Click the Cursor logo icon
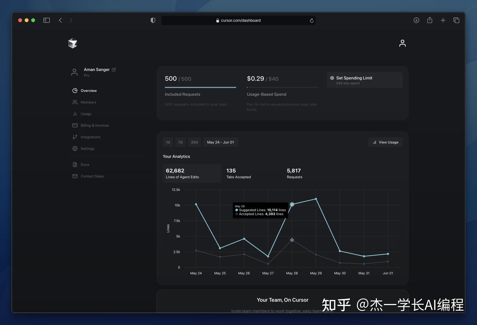The width and height of the screenshot is (477, 325). click(73, 43)
